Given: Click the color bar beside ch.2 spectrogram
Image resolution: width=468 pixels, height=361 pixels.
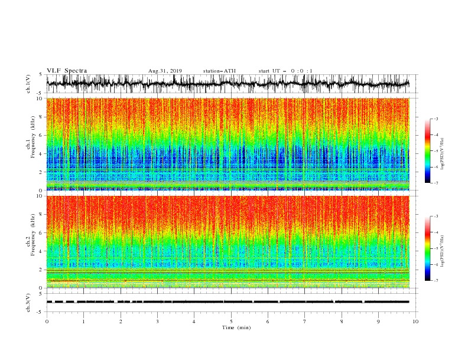Looking at the screenshot, I should (x=428, y=248).
